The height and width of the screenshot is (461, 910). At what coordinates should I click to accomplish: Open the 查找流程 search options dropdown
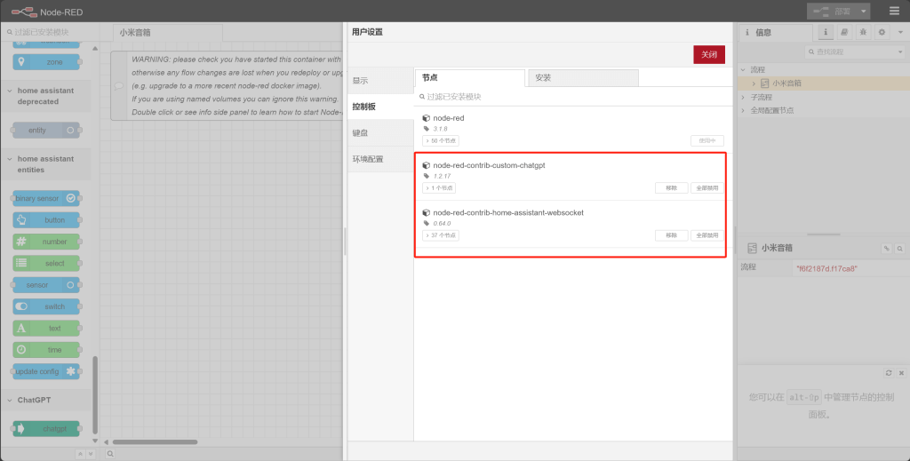pyautogui.click(x=899, y=52)
